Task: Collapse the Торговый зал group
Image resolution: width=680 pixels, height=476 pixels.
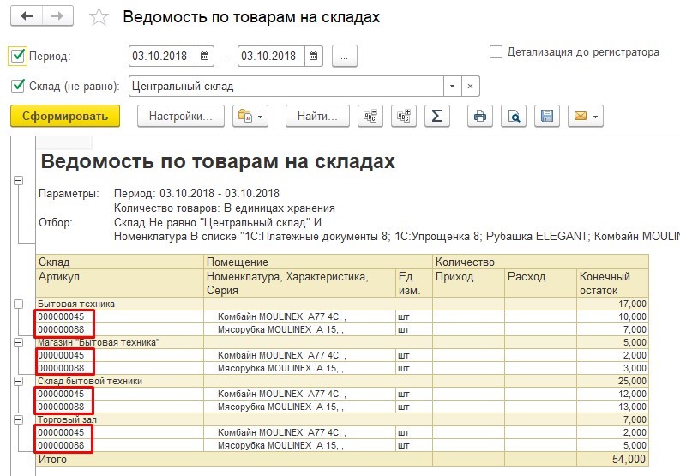Action: click(18, 420)
